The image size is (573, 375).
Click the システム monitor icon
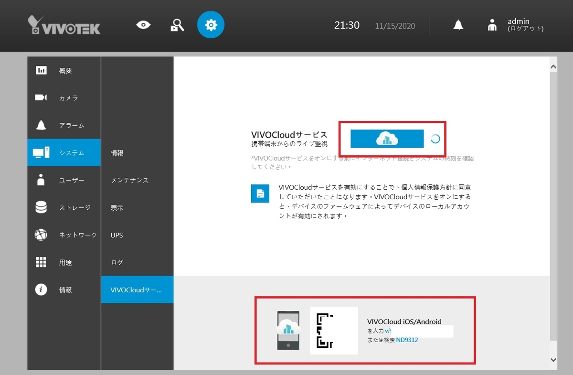41,152
